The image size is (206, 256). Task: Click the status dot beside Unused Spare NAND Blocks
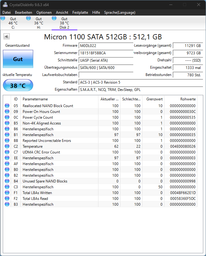7,181
